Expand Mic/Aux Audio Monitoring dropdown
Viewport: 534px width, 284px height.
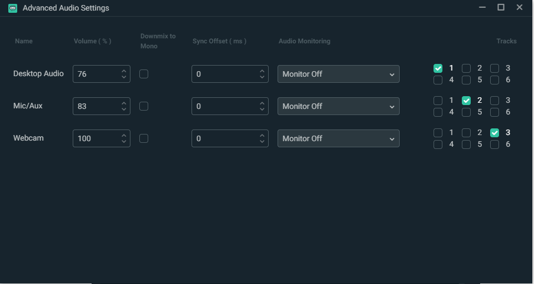coord(338,106)
